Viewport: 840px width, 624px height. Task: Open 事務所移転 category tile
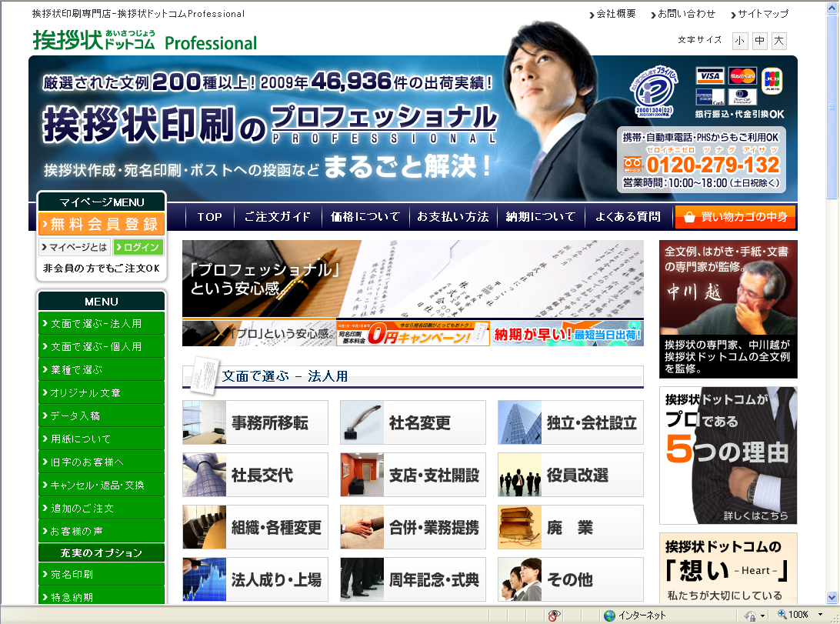[255, 422]
